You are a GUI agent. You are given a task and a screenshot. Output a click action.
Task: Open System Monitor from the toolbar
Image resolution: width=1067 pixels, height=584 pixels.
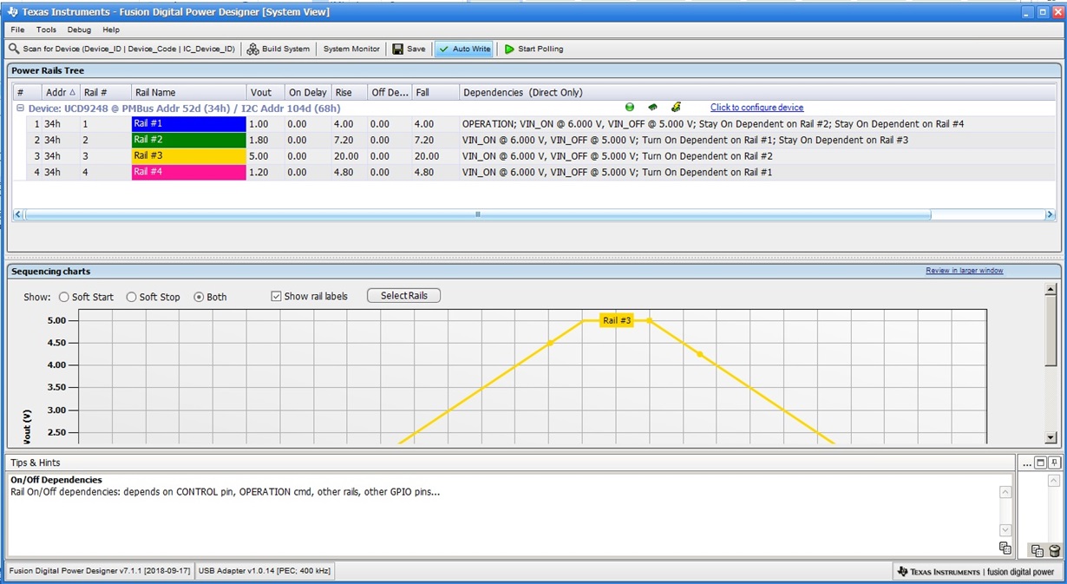[351, 49]
